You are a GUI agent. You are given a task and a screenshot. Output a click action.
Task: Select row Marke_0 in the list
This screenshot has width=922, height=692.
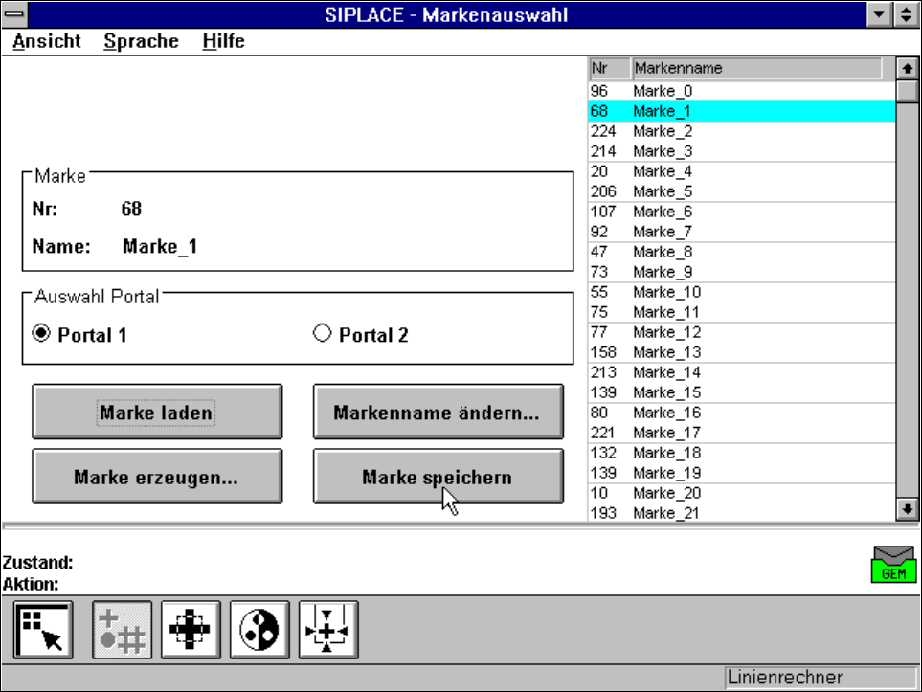741,91
